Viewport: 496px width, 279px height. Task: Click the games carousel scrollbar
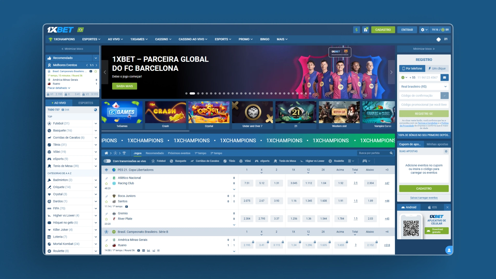click(x=145, y=131)
